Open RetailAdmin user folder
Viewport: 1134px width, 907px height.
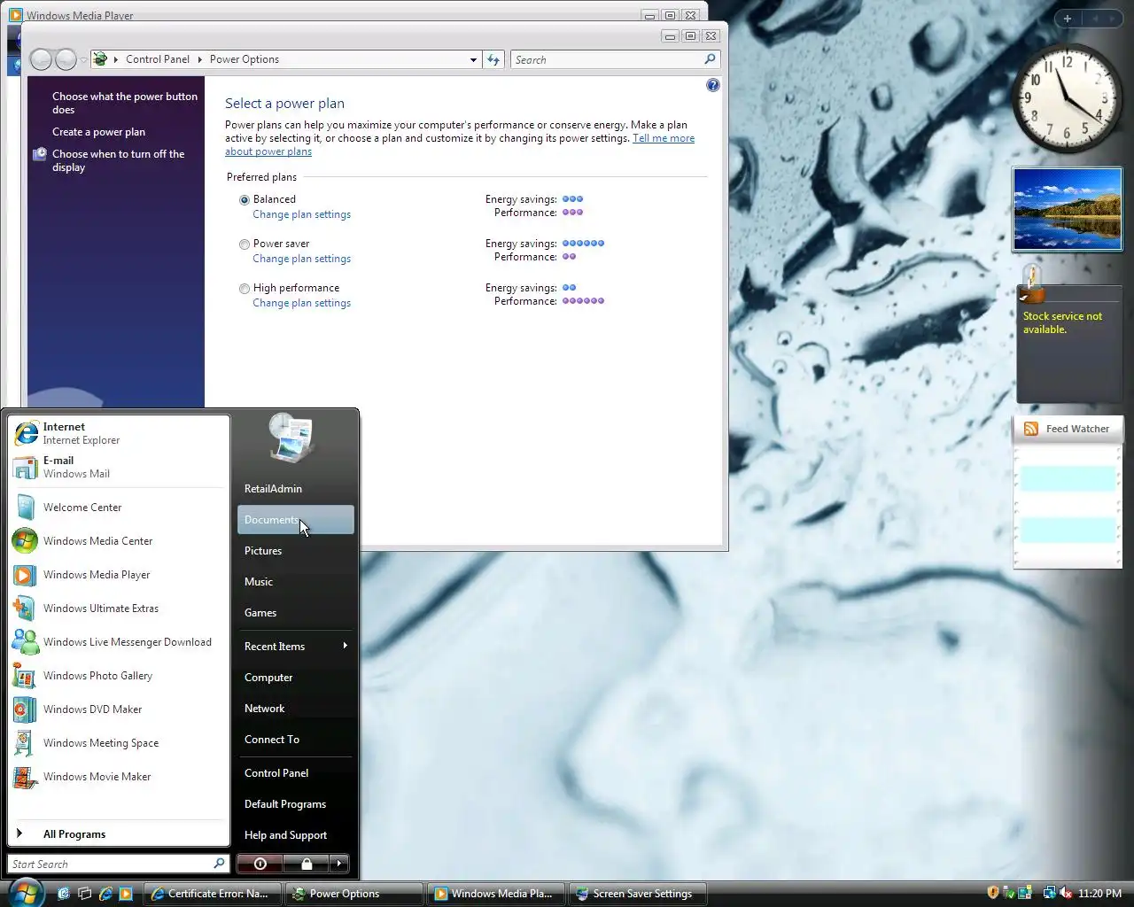(295, 489)
